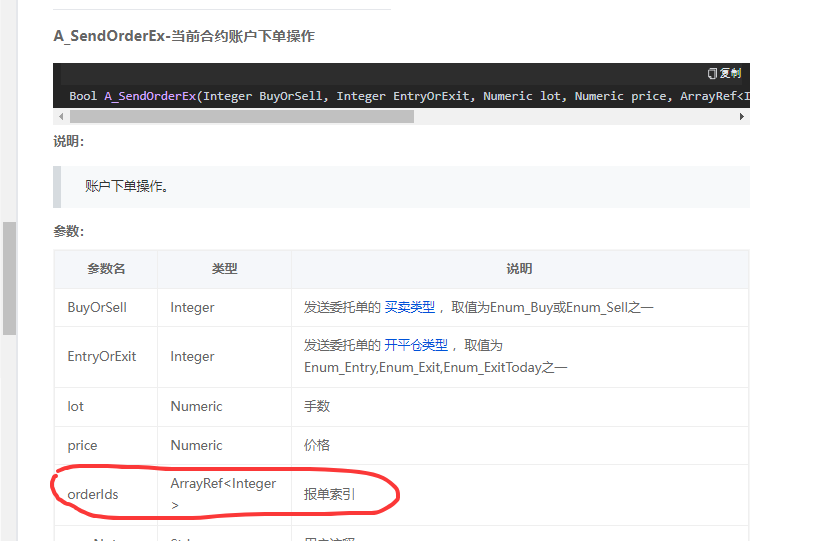
Task: Open the 开平仓类型 link
Action: [416, 345]
